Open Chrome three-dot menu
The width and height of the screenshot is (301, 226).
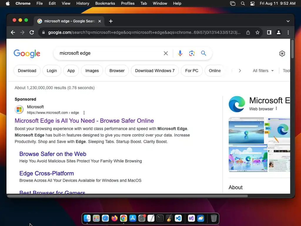click(x=288, y=32)
